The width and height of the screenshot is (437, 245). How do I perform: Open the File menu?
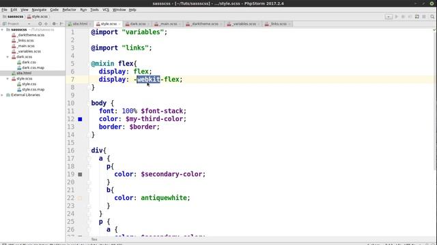[x=4, y=10]
